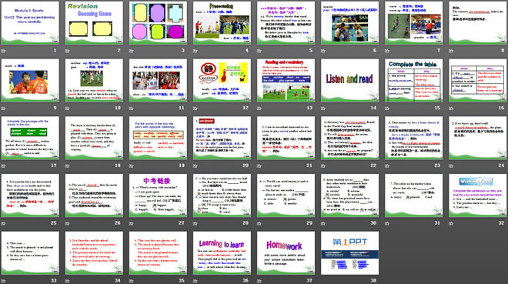
Task: Select slide 5 thumbnail
Action: [286, 22]
